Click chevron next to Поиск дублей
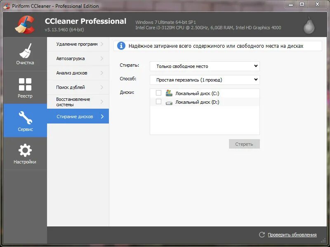 (x=102, y=87)
